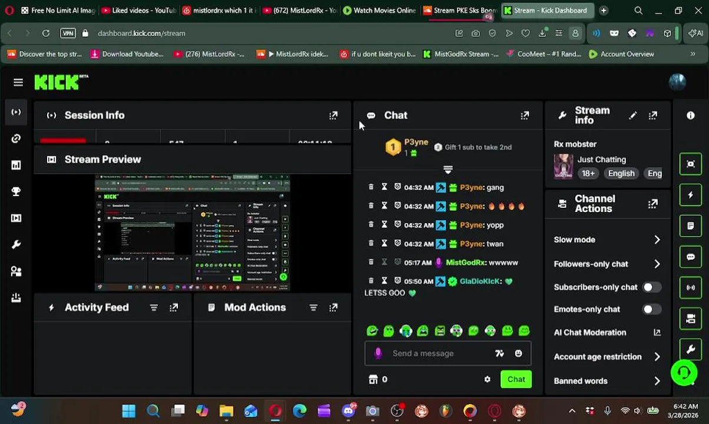Open the emoji picker in message box
This screenshot has height=424, width=709.
518,353
